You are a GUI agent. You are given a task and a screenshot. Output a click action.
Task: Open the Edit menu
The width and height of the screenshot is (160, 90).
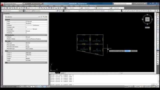pos(11,6)
